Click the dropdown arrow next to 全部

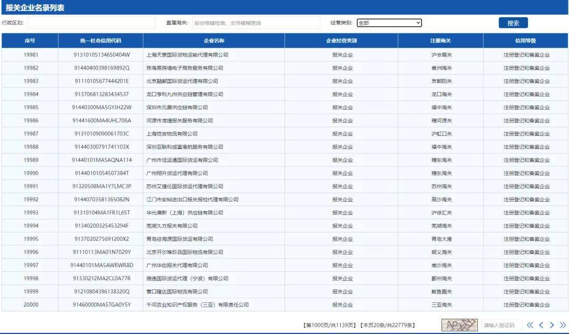tap(418, 23)
